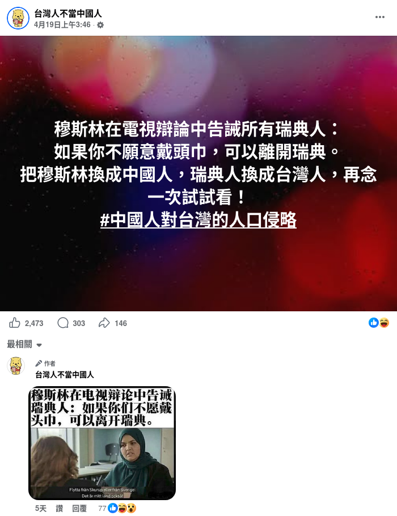Viewport: 397px width, 516px height.
Task: Open the hijab woman image in comment
Action: pos(102,443)
